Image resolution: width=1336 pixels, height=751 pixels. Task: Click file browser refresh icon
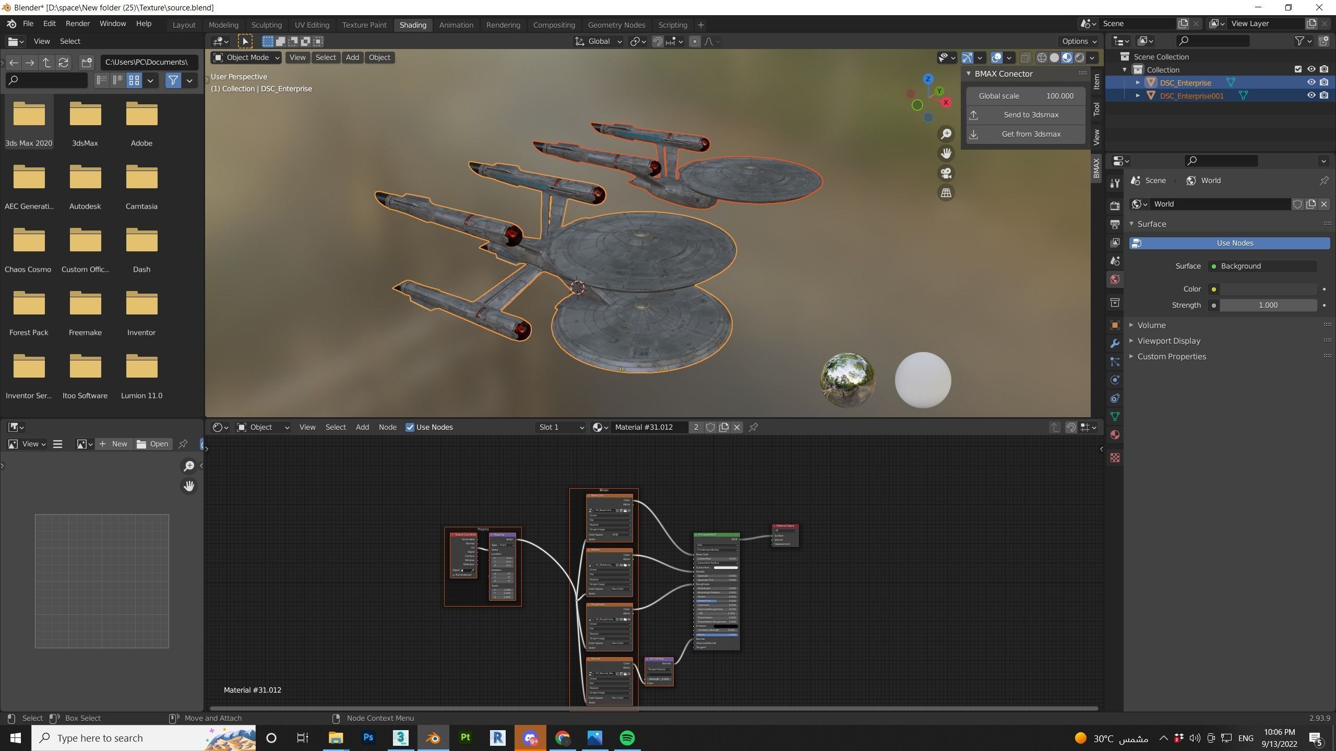click(x=64, y=63)
